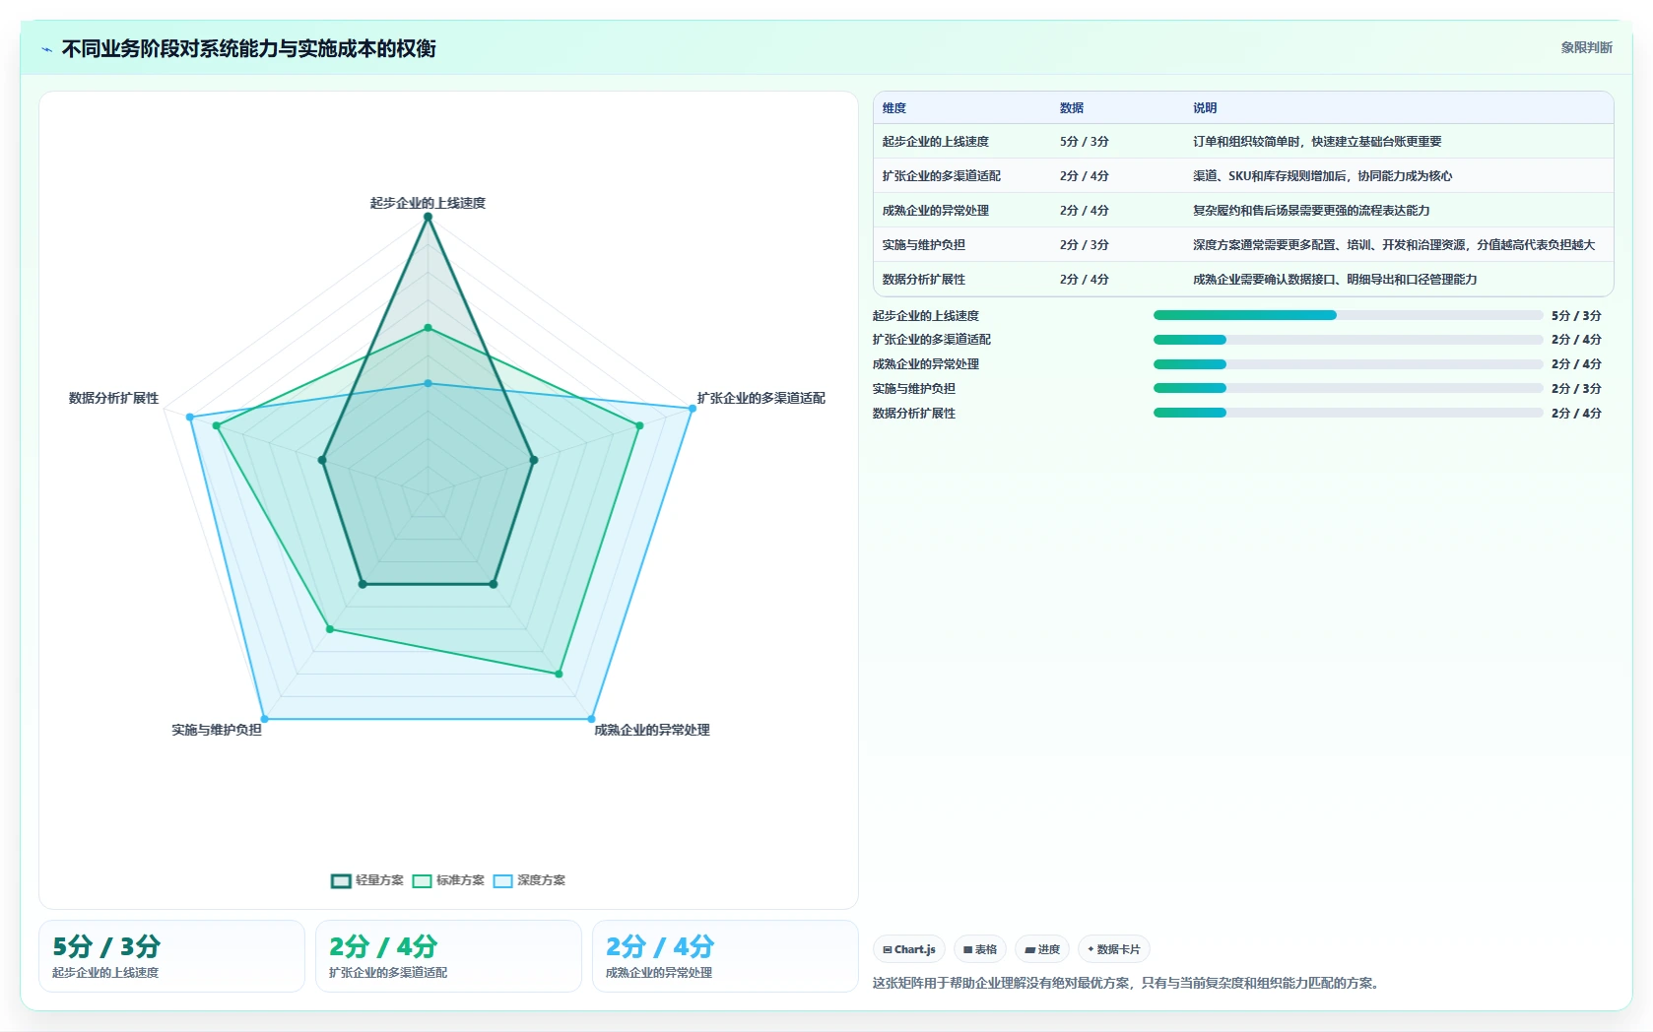
Task: Click the blue data point near 数据分析扩展性
Action: (190, 418)
